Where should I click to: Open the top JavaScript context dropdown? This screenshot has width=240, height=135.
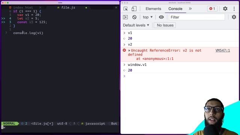pos(147,17)
